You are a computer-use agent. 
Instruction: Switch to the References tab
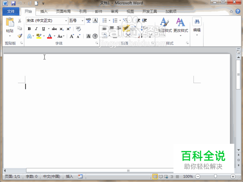[83, 12]
